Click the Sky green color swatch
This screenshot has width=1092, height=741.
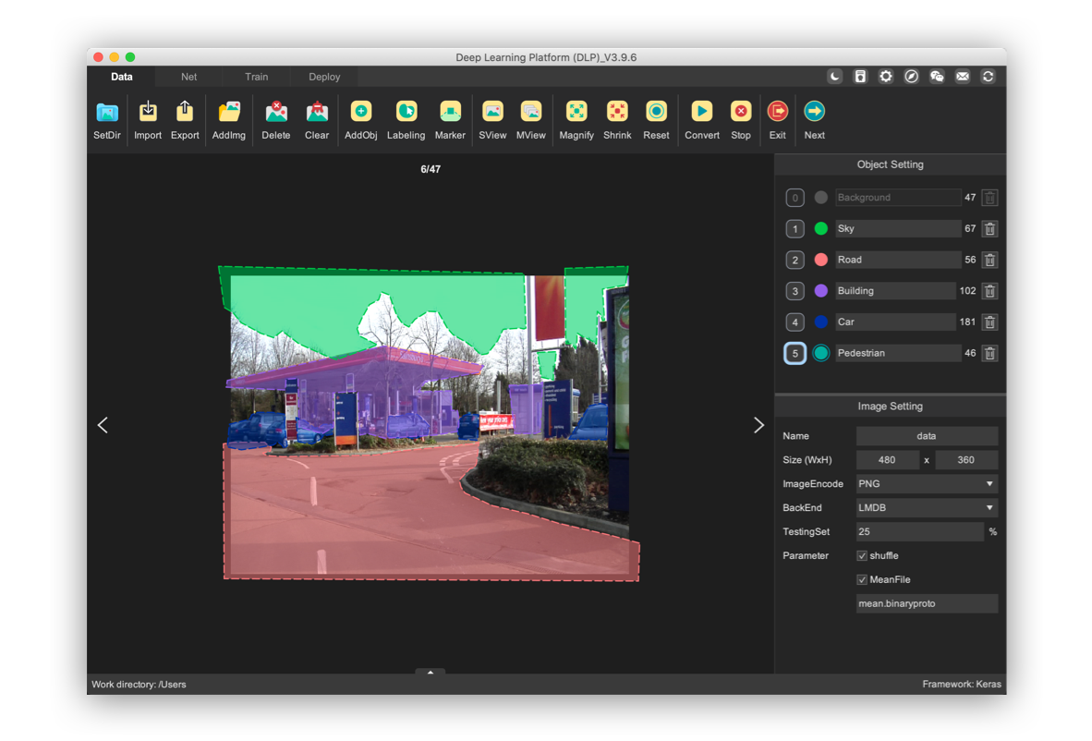coord(820,229)
